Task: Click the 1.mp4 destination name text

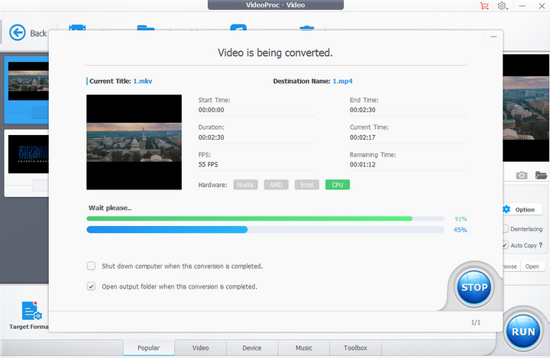Action: click(342, 81)
